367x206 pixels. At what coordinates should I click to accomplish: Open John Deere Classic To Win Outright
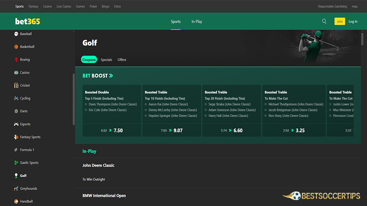click(x=94, y=179)
